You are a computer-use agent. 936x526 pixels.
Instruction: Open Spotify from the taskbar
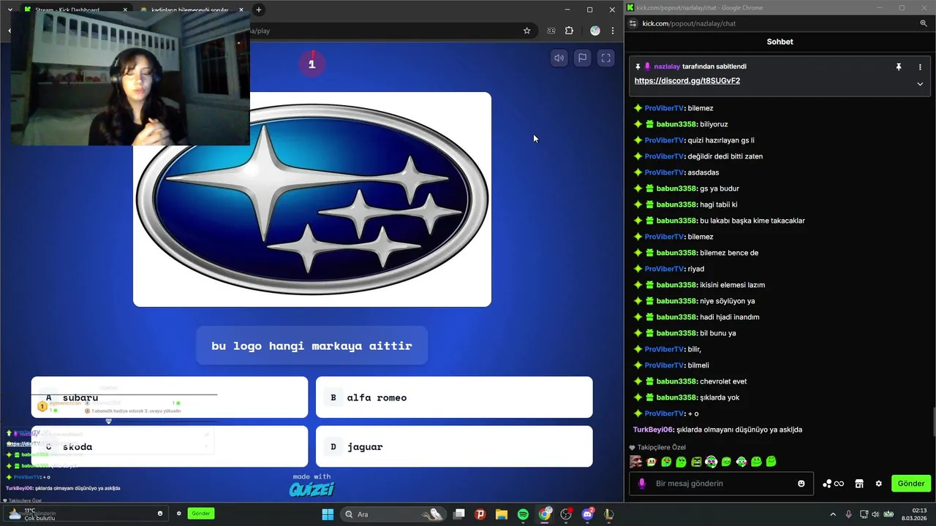click(523, 514)
